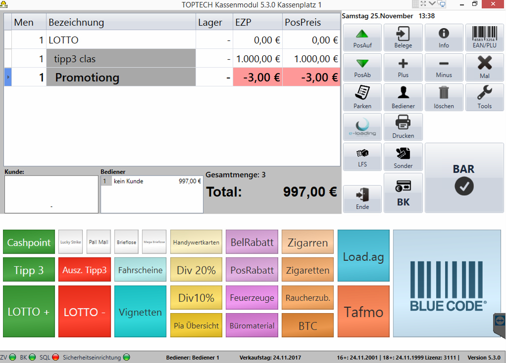Click the BelRabatt tile

(252, 242)
